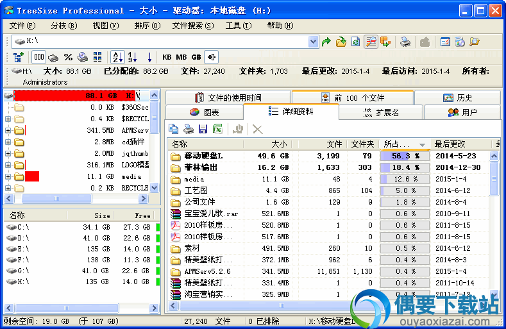Expand the $RECYCL tree folder
This screenshot has height=329, width=506.
point(8,119)
